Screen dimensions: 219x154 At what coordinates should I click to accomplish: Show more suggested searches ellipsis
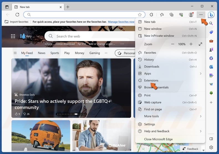coord(122,44)
